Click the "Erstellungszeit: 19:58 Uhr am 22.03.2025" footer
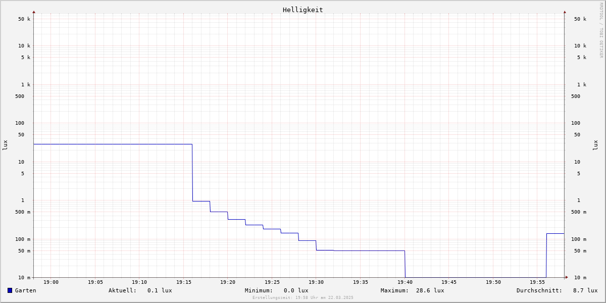The image size is (606, 303). 303,297
